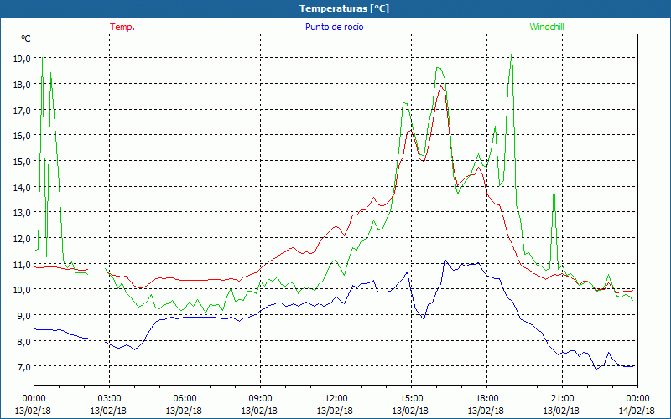This screenshot has height=419, width=671.
Task: Click the 18,0 y-axis value
Action: [x=22, y=85]
